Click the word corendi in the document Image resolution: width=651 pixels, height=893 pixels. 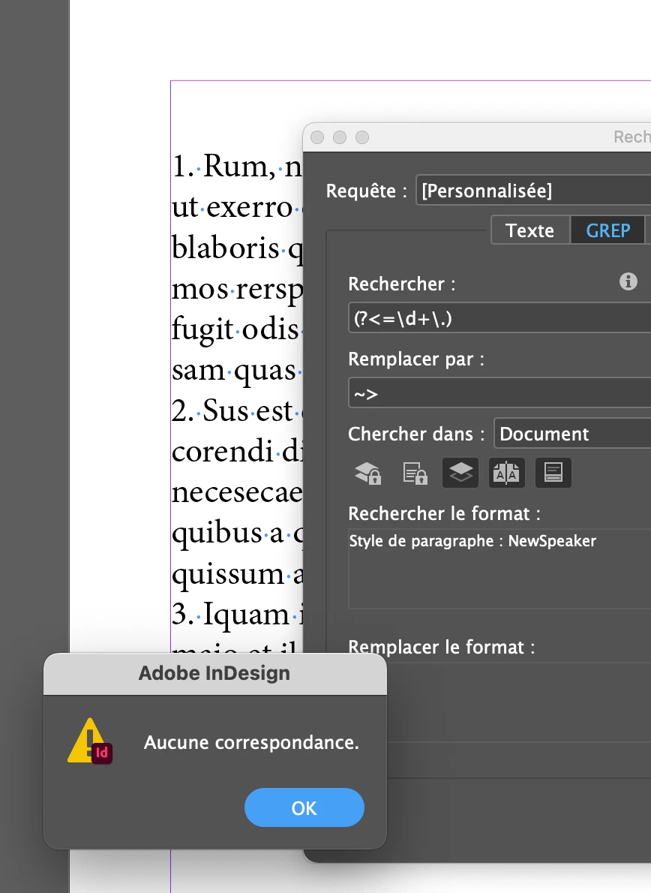[223, 451]
